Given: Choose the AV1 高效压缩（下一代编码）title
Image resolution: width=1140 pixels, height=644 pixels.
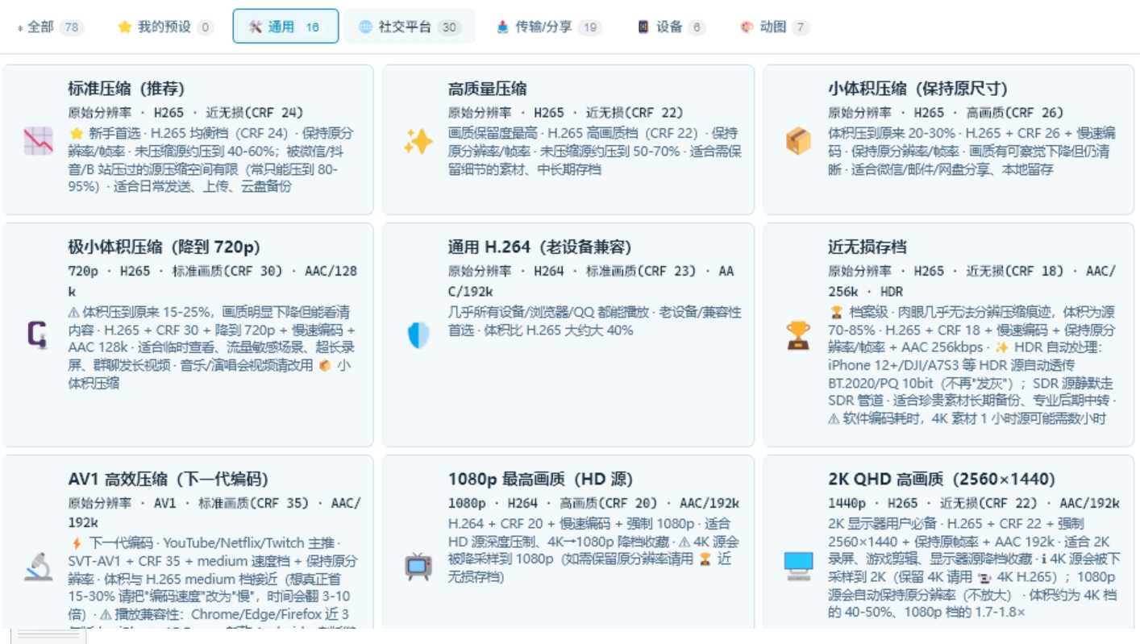Looking at the screenshot, I should click(169, 479).
